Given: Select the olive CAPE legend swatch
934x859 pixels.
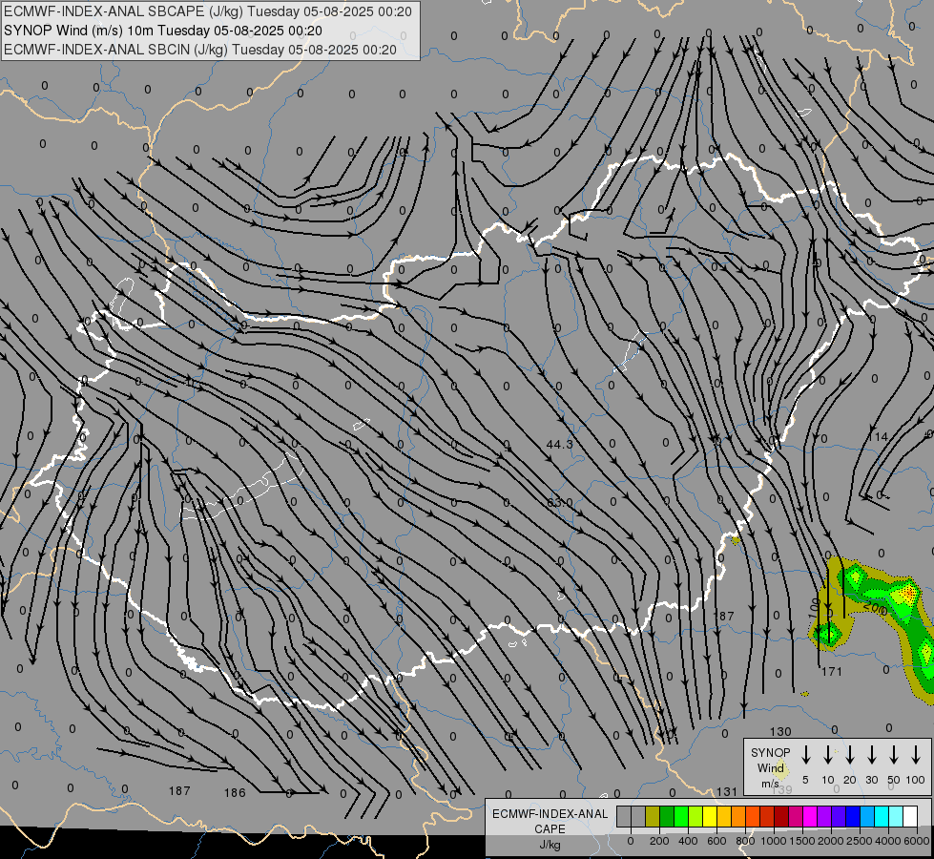Looking at the screenshot, I should pyautogui.click(x=653, y=817).
